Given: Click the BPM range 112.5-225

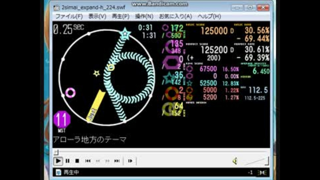Looking at the screenshot, I should tap(255, 98).
